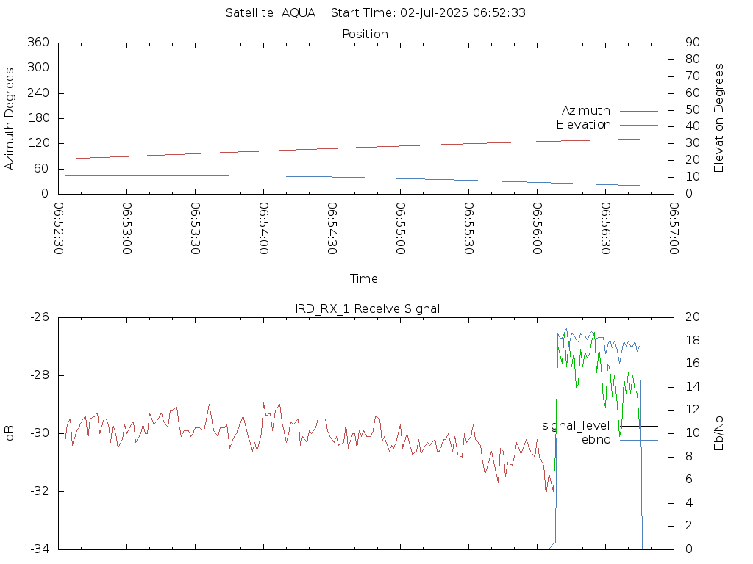Click the 240 azimuth axis value
753x564 pixels.
coord(38,93)
